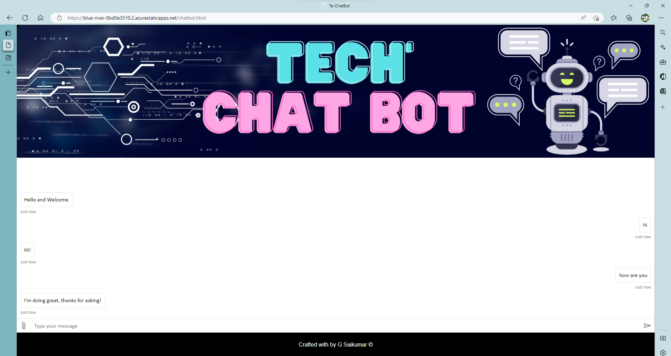Open the Tools briefcase icon in sidebar
This screenshot has height=356, width=671.
663,62
